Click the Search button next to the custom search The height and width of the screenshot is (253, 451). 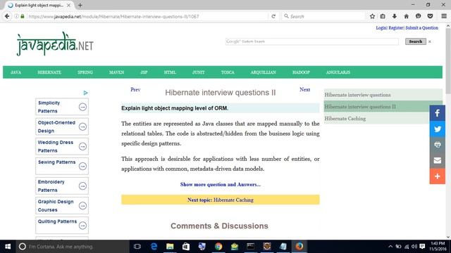416,41
